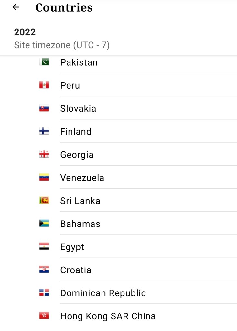Click the Egypt flag icon
This screenshot has height=331, width=237.
(44, 247)
